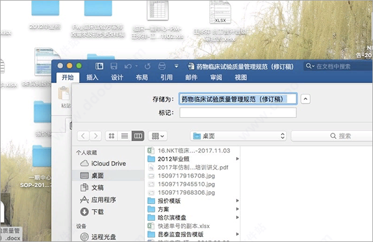Click the 存储为 file name field

click(x=238, y=99)
